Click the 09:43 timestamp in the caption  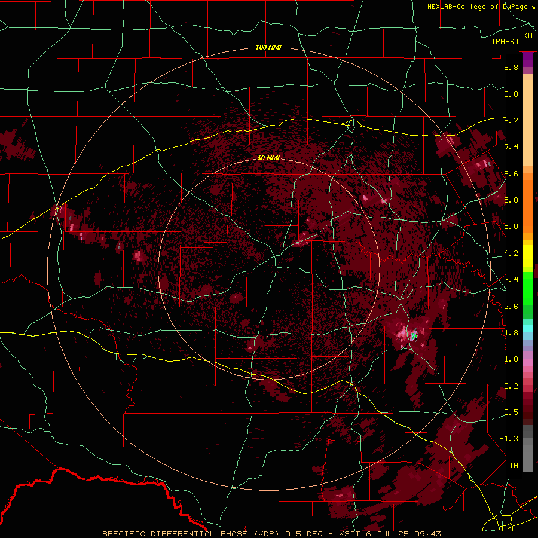click(427, 534)
